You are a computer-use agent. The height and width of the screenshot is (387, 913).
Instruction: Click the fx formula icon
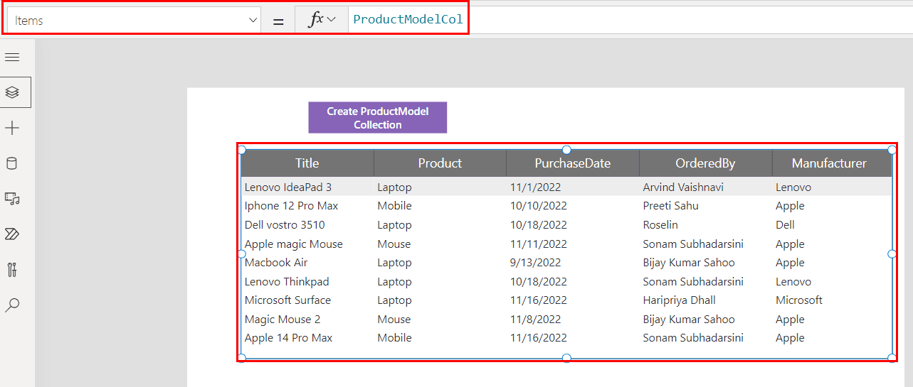pyautogui.click(x=315, y=20)
